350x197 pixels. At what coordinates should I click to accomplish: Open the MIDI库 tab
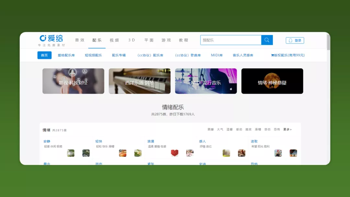pyautogui.click(x=217, y=55)
